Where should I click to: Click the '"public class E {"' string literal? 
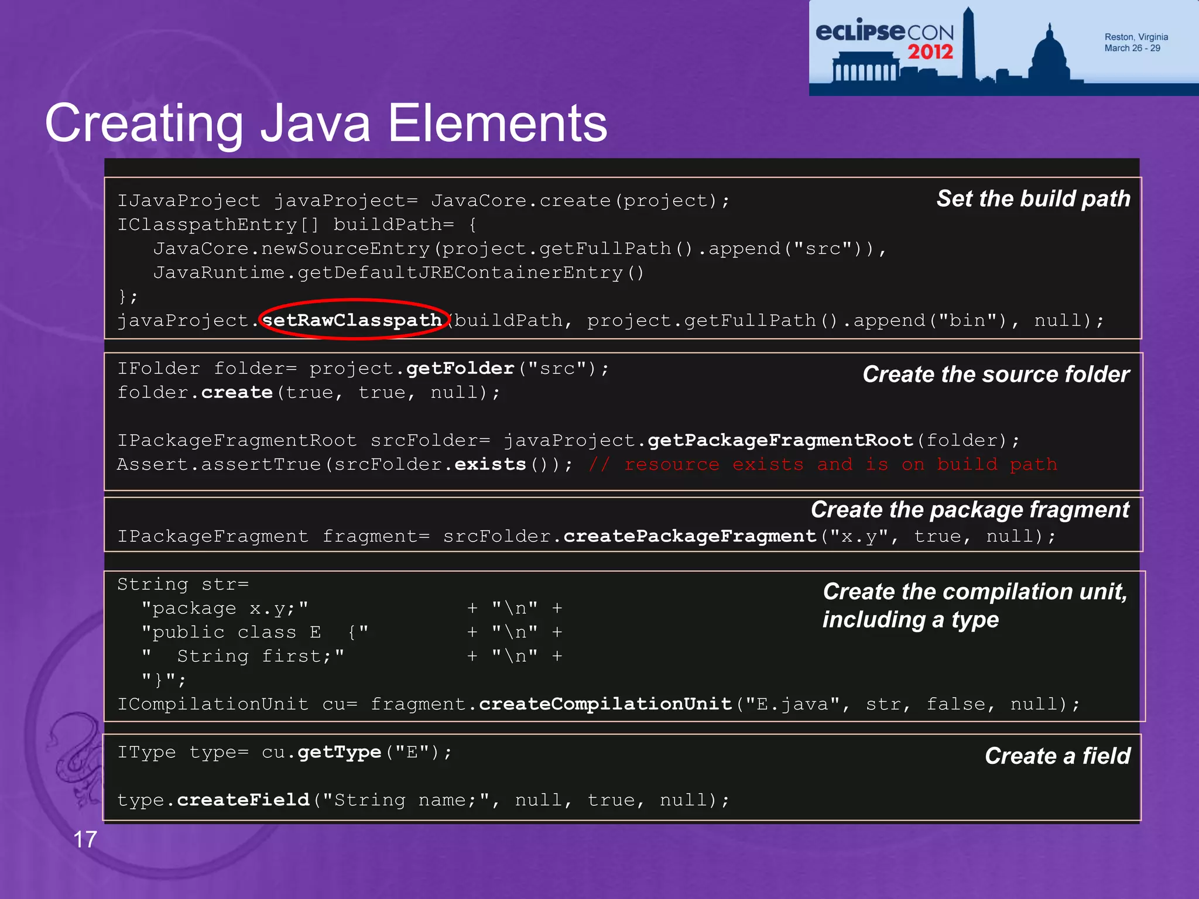255,632
